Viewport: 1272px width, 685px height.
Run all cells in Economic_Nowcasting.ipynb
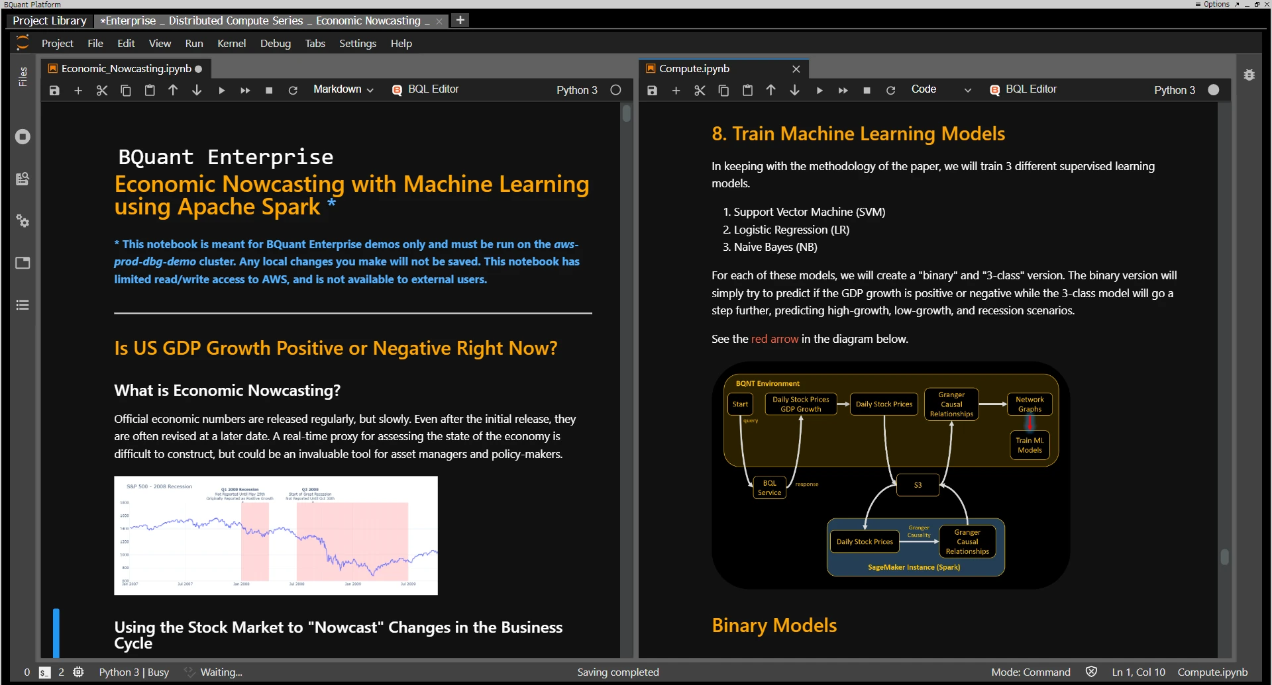(x=245, y=90)
